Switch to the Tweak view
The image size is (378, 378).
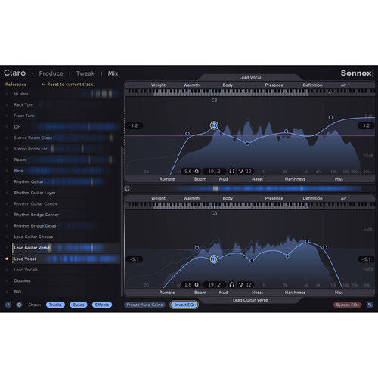click(85, 73)
